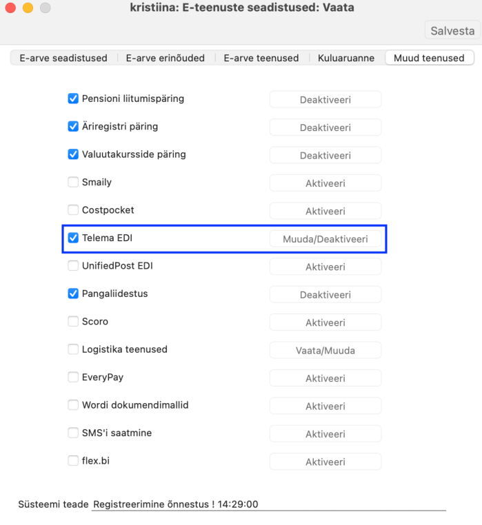Toggle the Äriregistri päring checkbox
The width and height of the screenshot is (482, 525).
coord(73,126)
